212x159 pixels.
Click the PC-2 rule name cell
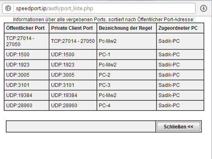127,75
